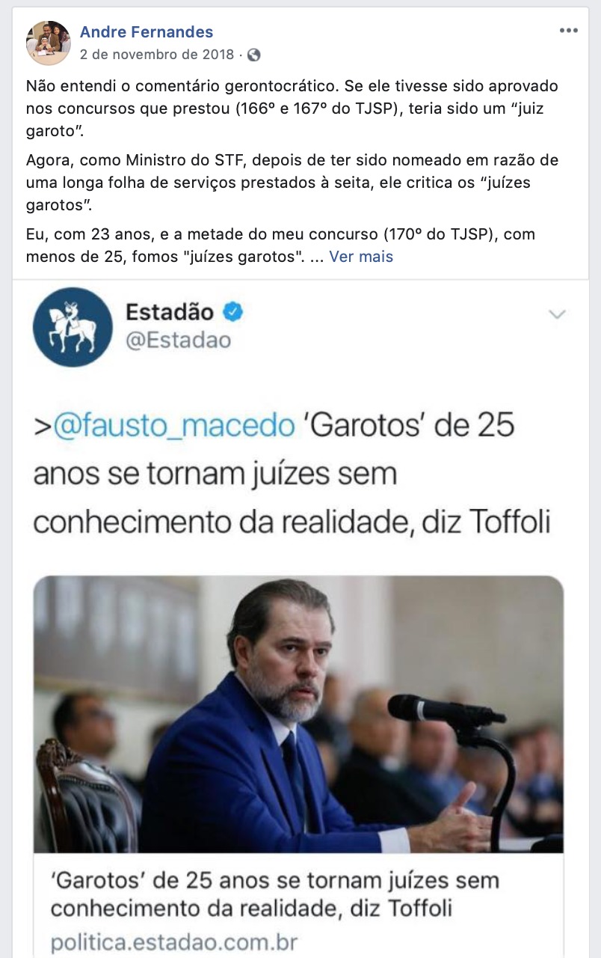
Task: Open the Andre Fernandes profile name link
Action: point(147,31)
